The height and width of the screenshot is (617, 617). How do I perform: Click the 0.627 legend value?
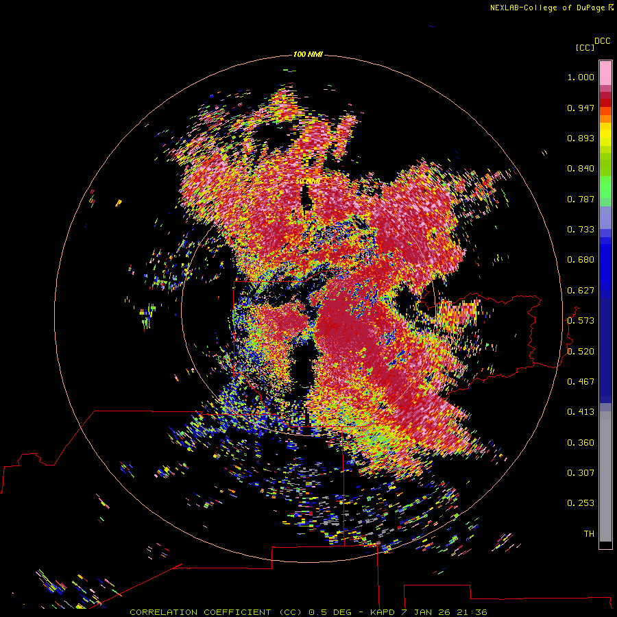click(581, 291)
